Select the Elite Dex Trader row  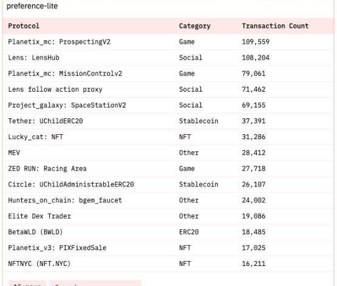169,216
